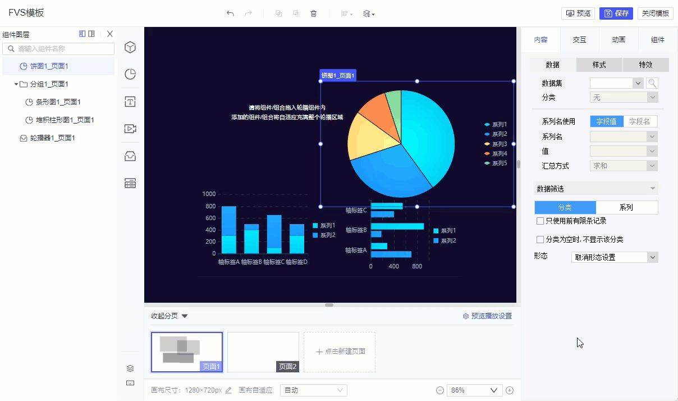Click the 保存 save button
The height and width of the screenshot is (401, 678).
(x=616, y=13)
